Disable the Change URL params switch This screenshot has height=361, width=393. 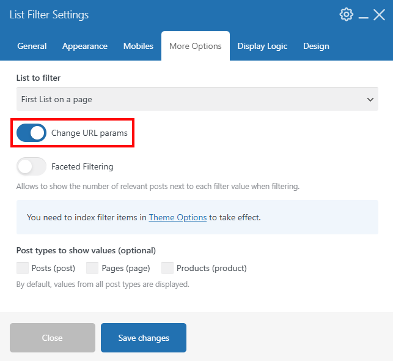coord(31,133)
